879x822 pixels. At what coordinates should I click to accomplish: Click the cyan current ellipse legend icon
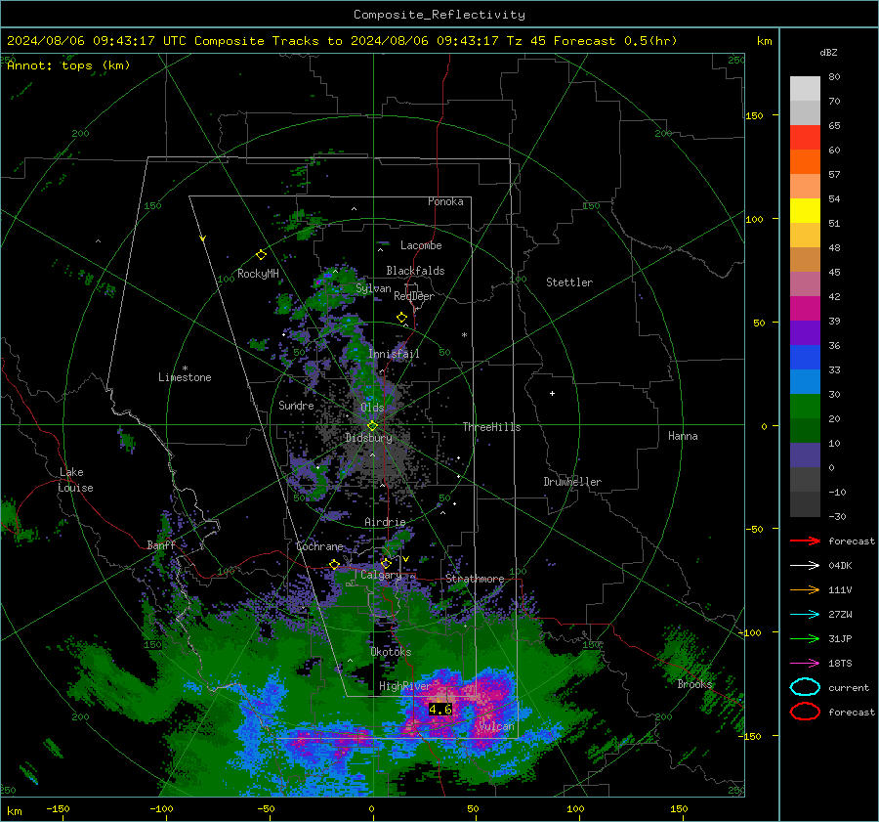pyautogui.click(x=805, y=687)
